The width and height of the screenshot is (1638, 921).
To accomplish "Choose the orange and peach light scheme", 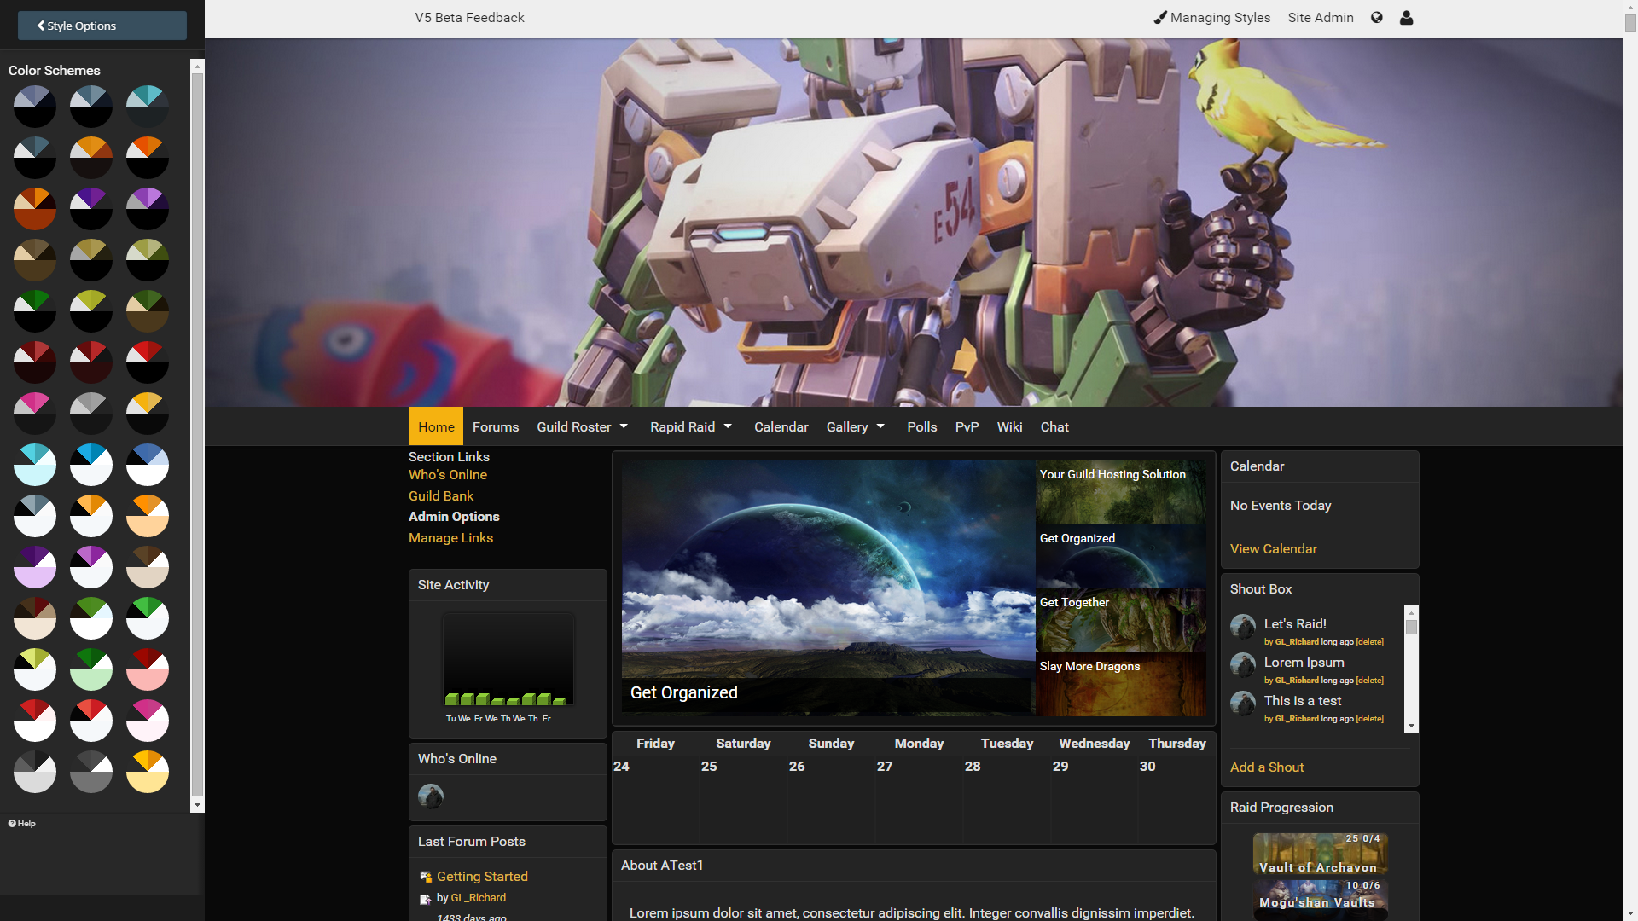I will [x=148, y=516].
